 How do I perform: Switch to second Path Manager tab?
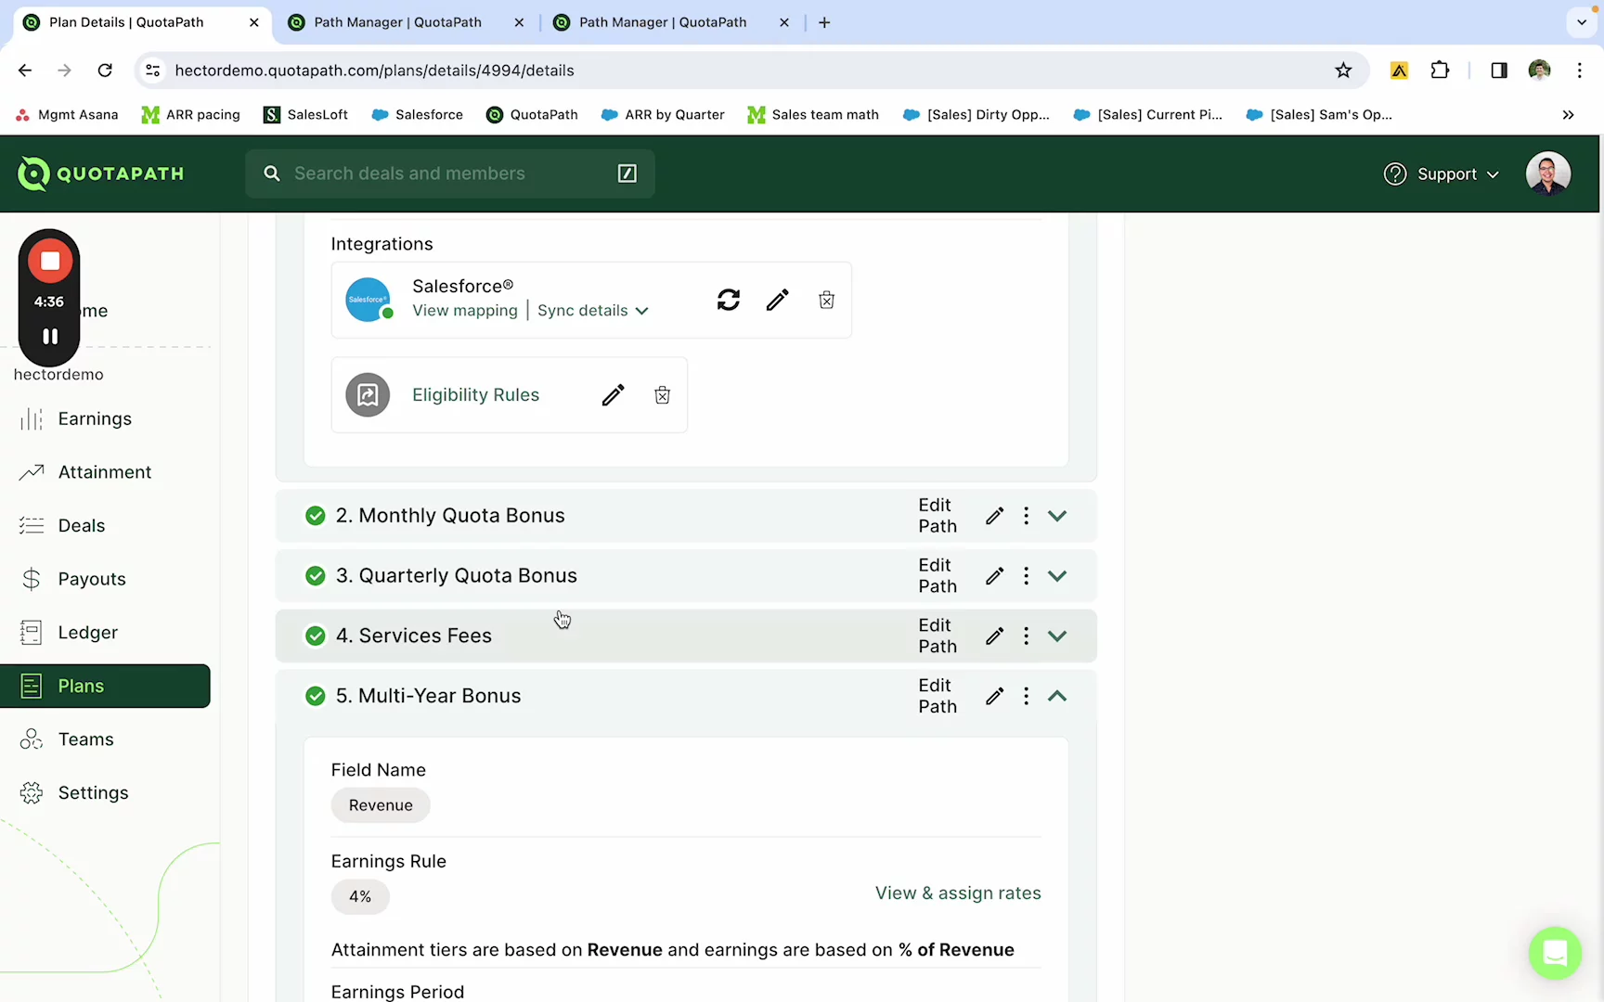tap(663, 22)
